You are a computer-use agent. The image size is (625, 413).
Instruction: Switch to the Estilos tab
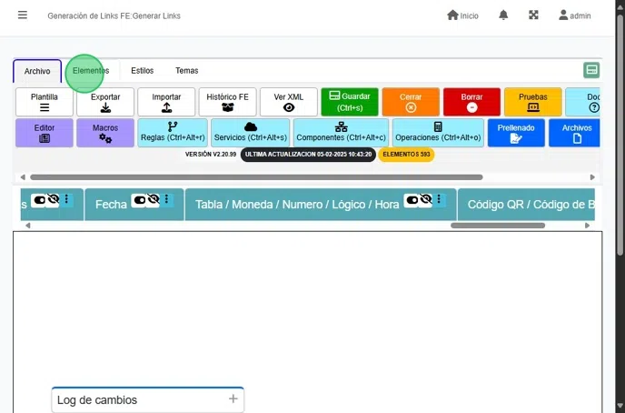143,71
